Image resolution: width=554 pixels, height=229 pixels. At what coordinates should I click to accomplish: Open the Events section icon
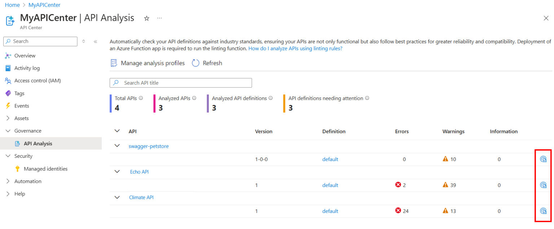[8, 106]
